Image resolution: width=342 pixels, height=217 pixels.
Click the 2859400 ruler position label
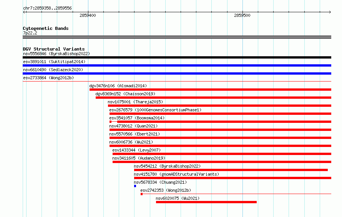pos(88,15)
